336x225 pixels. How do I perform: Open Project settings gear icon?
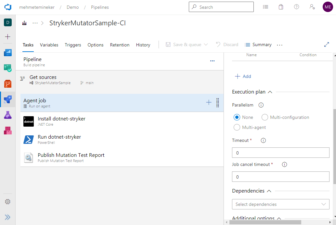pyautogui.click(x=8, y=202)
